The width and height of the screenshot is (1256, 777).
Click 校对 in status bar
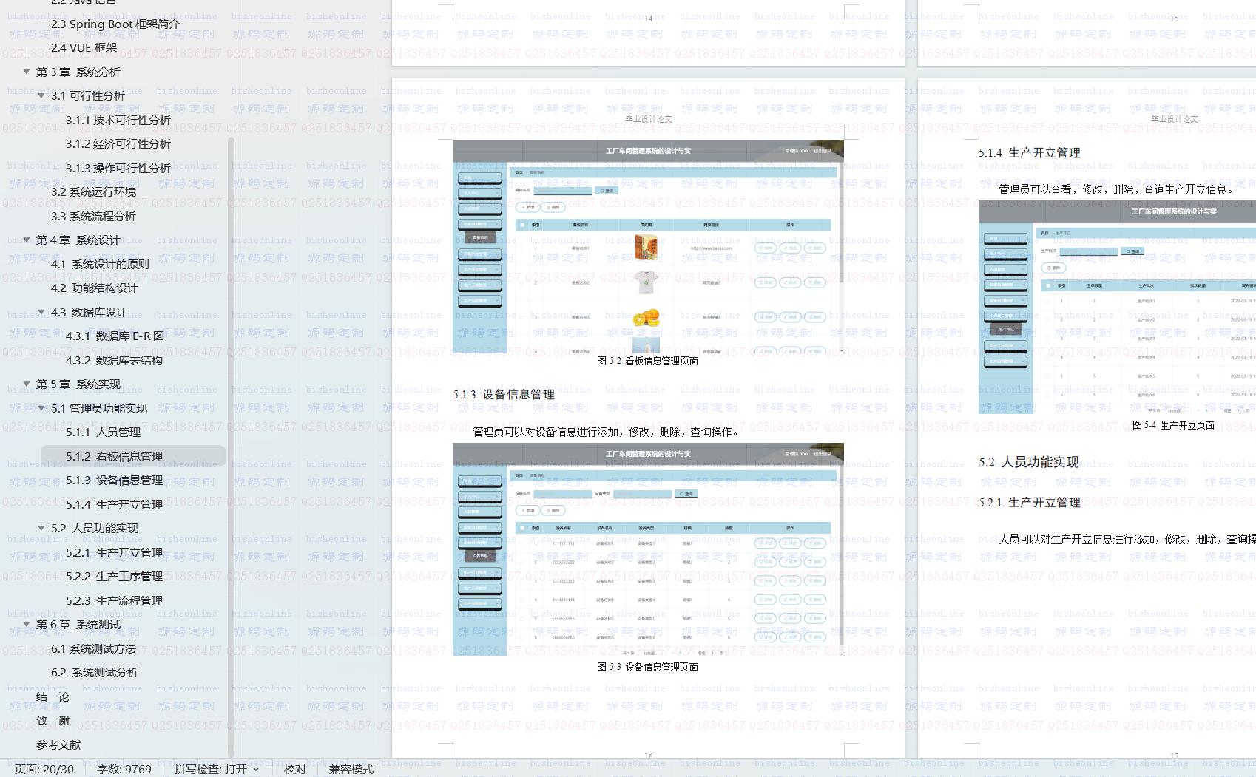pyautogui.click(x=295, y=769)
